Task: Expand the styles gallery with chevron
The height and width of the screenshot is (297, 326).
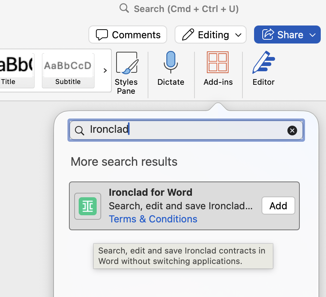Action: click(x=105, y=70)
